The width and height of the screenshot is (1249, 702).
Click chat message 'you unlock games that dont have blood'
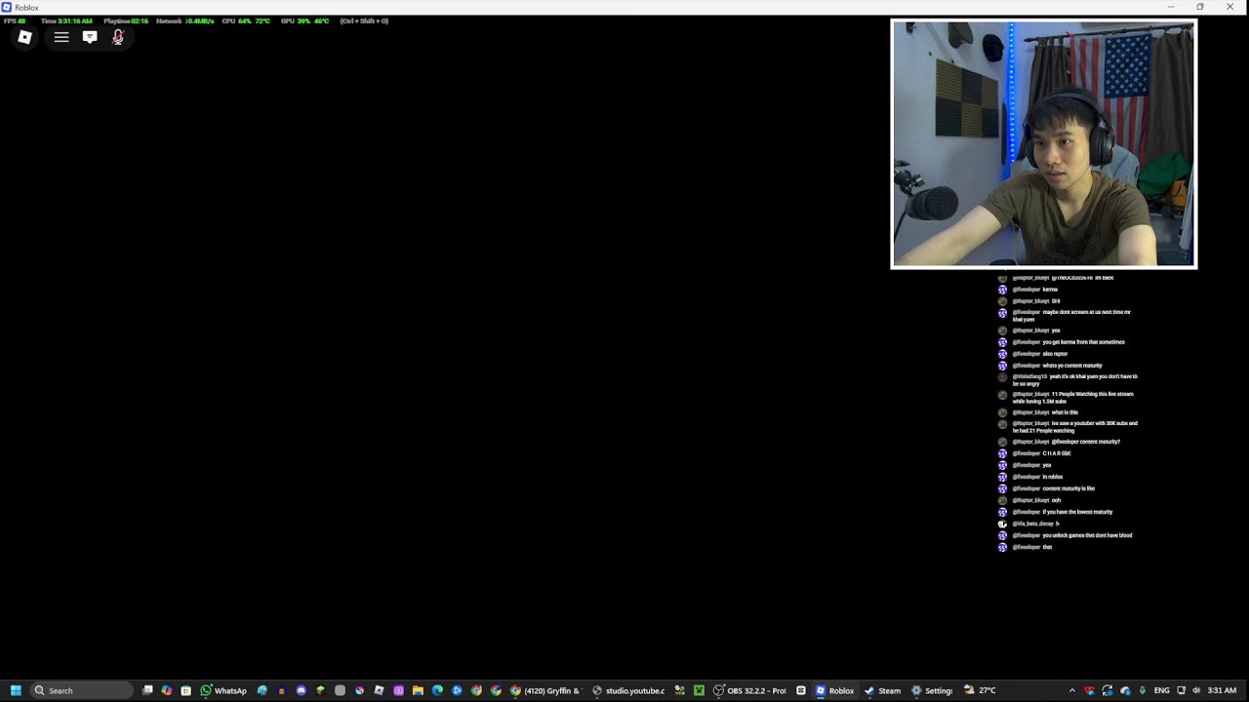1087,535
